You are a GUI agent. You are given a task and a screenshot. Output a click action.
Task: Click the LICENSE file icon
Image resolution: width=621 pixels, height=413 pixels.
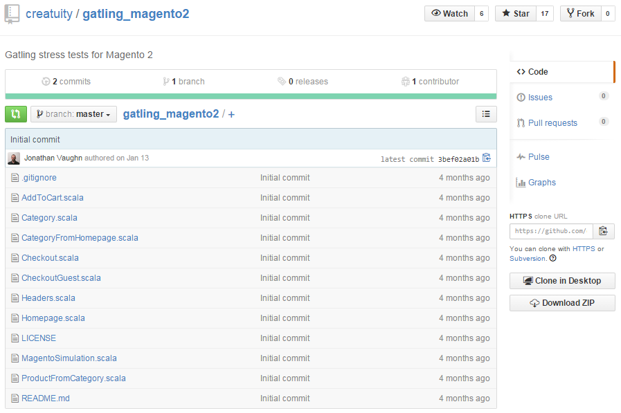15,338
